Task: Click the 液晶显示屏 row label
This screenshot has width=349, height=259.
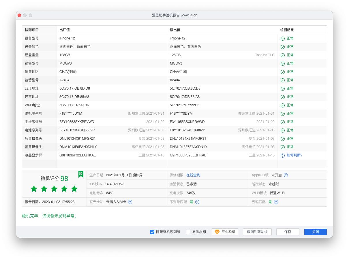Action: (x=33, y=155)
